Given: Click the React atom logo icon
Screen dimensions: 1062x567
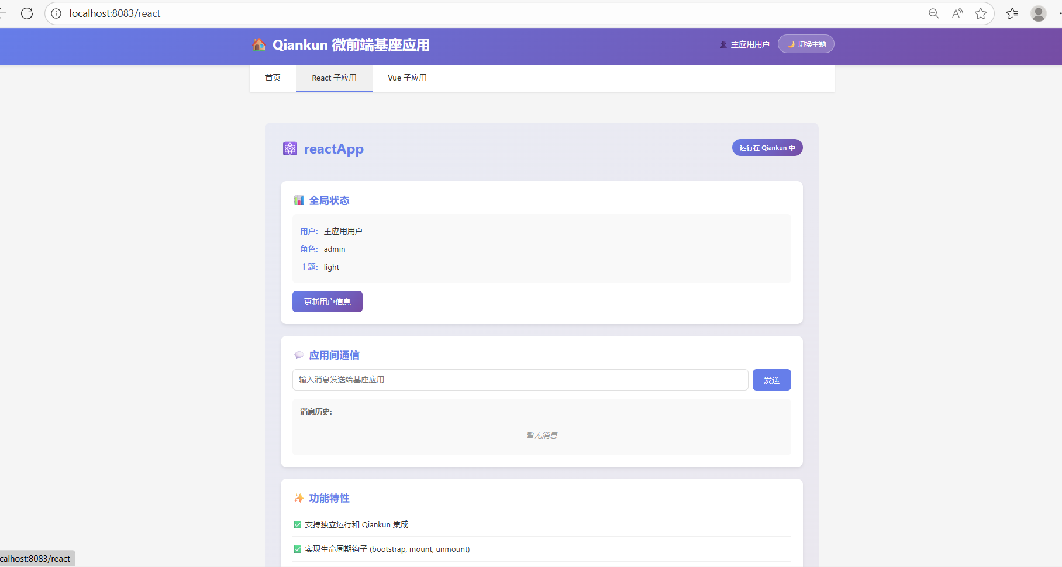Looking at the screenshot, I should [x=290, y=149].
